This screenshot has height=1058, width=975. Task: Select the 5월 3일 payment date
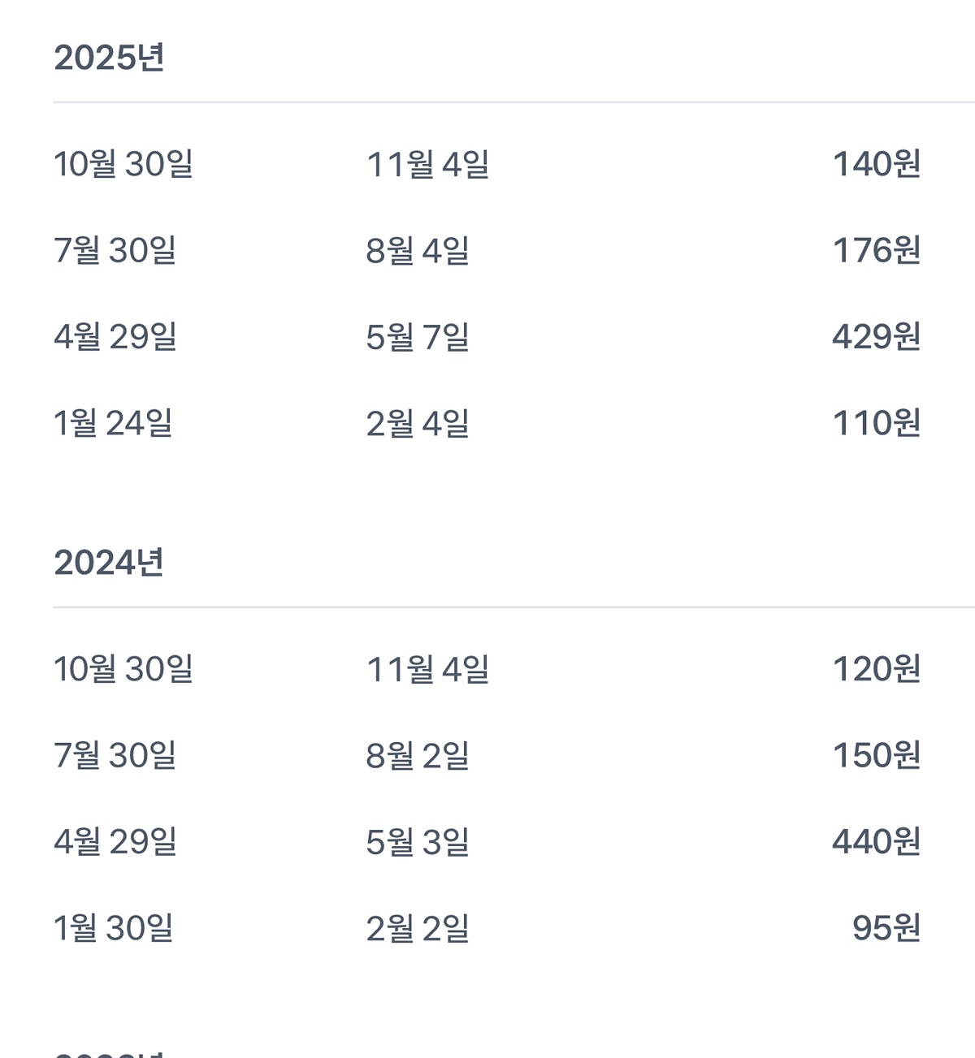[x=418, y=841]
